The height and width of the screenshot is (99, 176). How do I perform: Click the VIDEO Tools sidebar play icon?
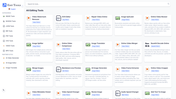click(x=4, y=46)
